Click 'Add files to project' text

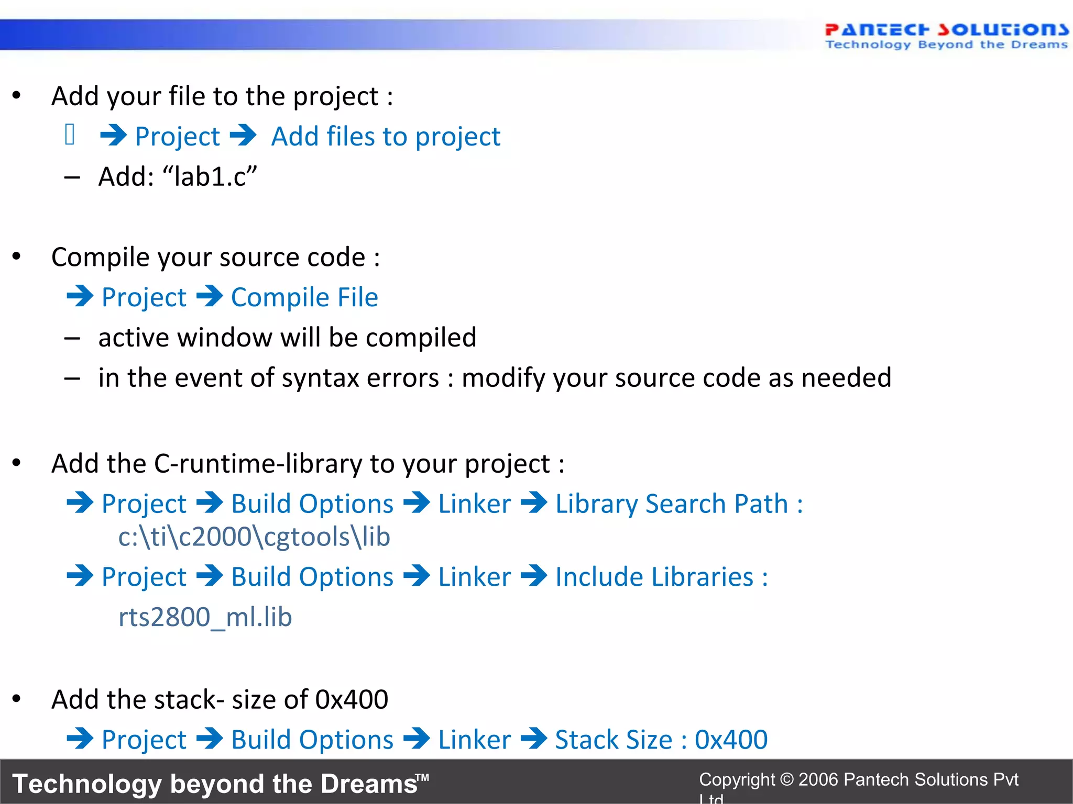[x=386, y=137]
